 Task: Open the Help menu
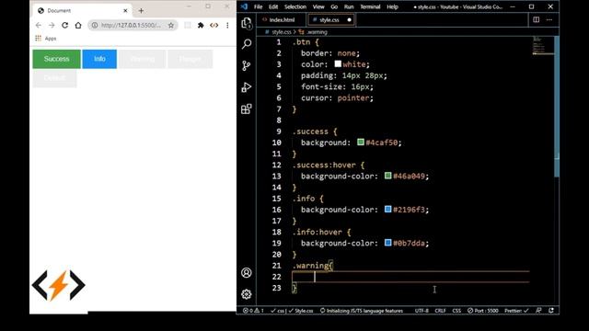pos(393,6)
